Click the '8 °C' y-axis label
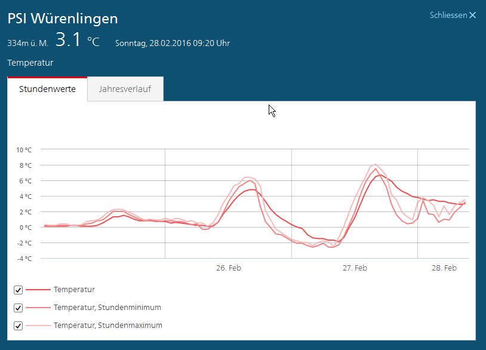 26,165
